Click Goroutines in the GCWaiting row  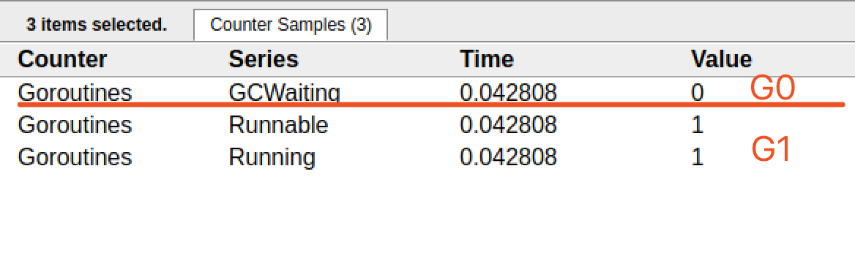(75, 93)
